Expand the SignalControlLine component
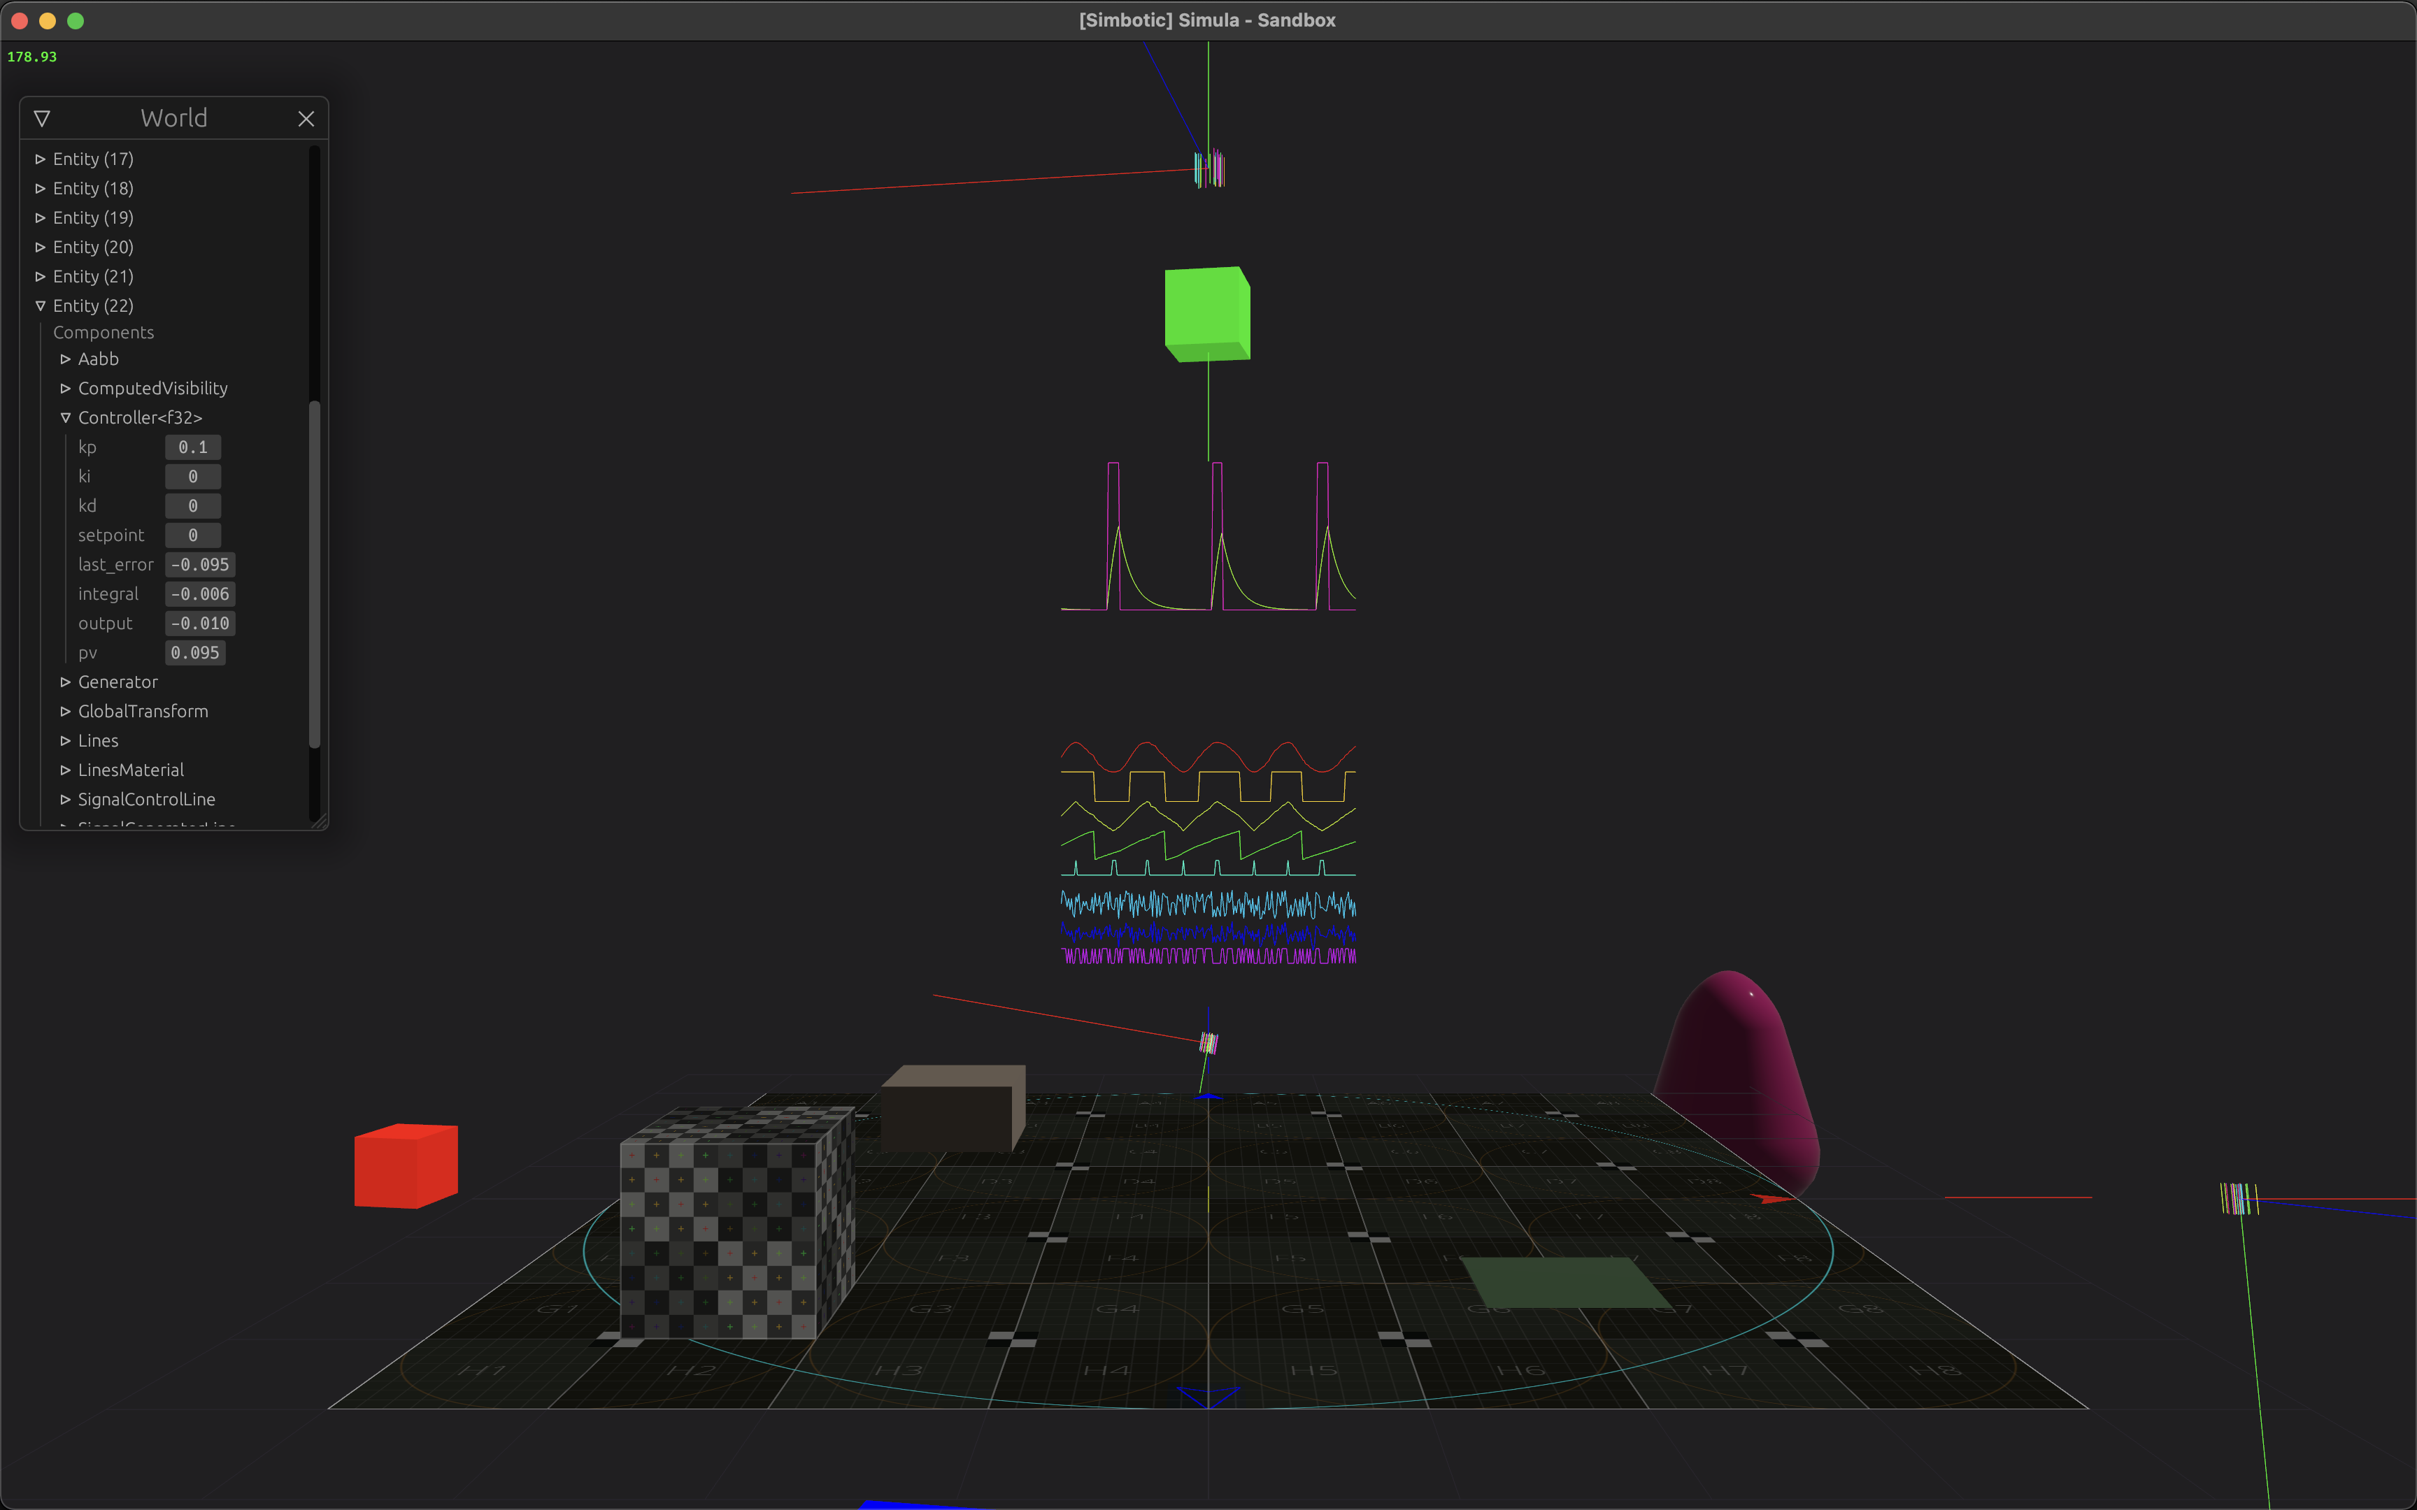 [x=65, y=799]
